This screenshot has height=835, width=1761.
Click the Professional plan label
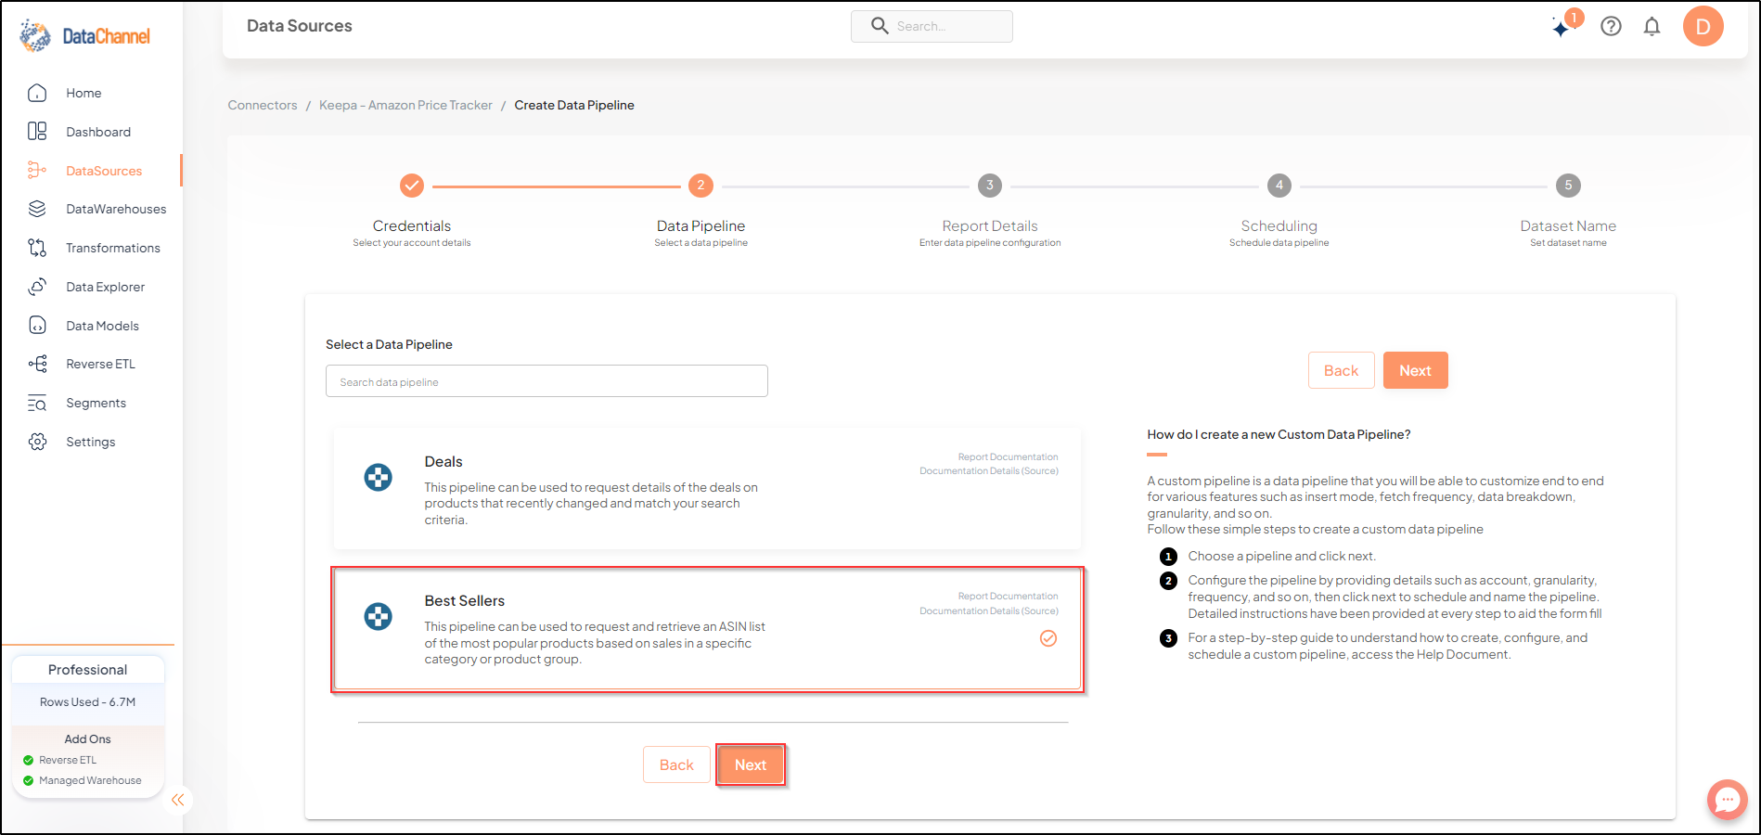point(87,670)
